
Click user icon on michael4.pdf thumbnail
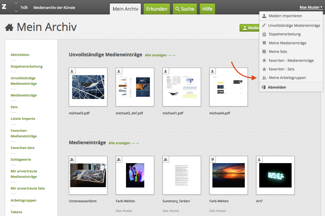(x=212, y=71)
